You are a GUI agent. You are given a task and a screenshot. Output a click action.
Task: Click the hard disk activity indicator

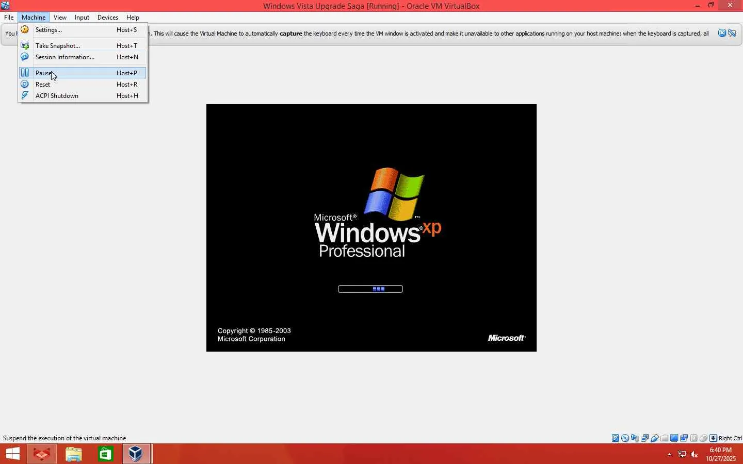[616, 438]
